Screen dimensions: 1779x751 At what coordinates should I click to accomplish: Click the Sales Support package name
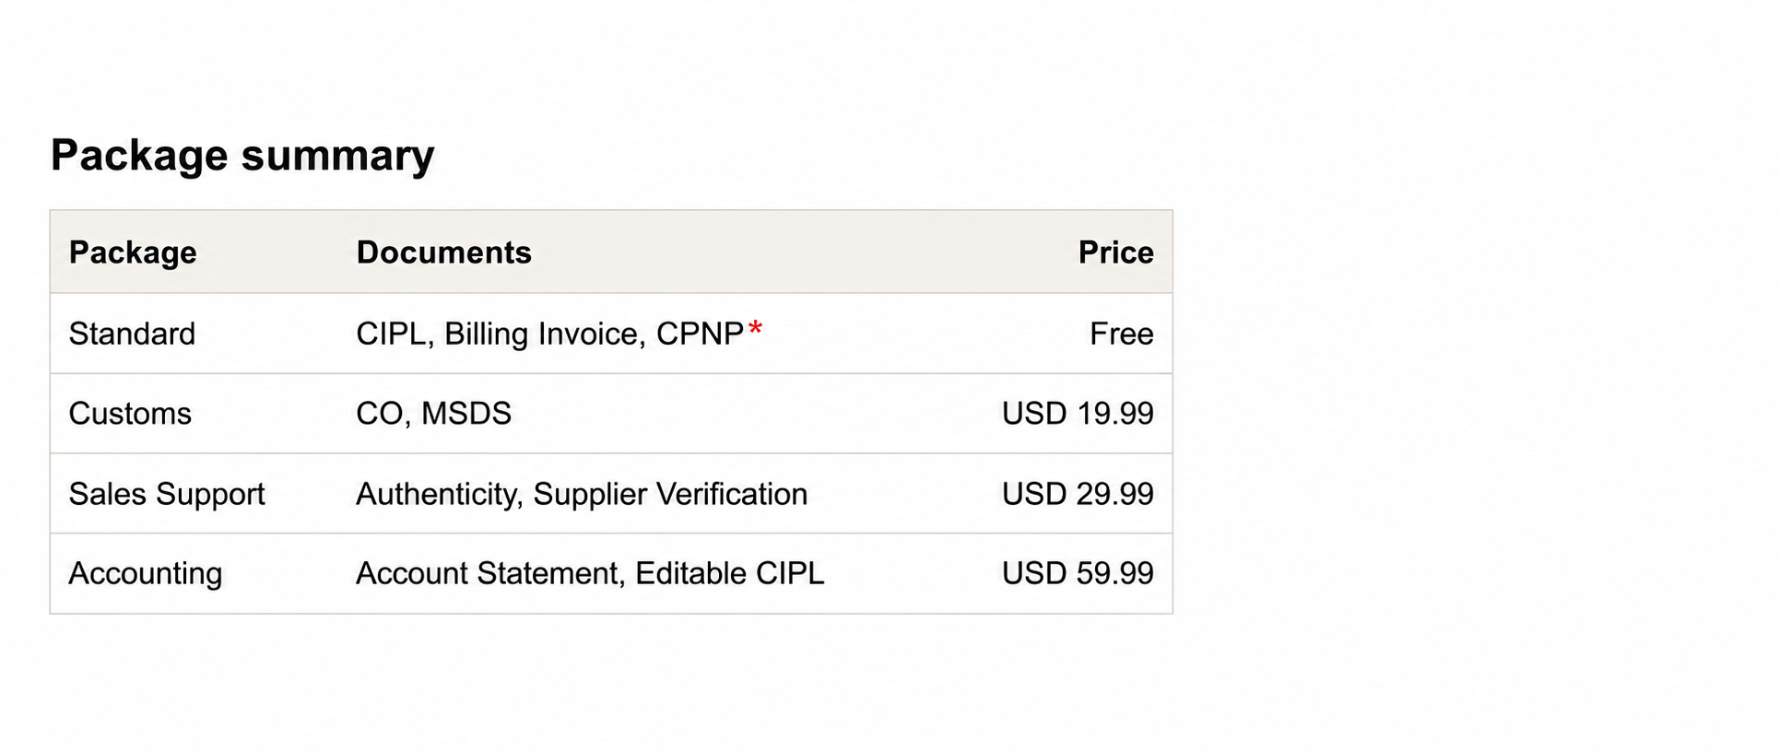167,494
